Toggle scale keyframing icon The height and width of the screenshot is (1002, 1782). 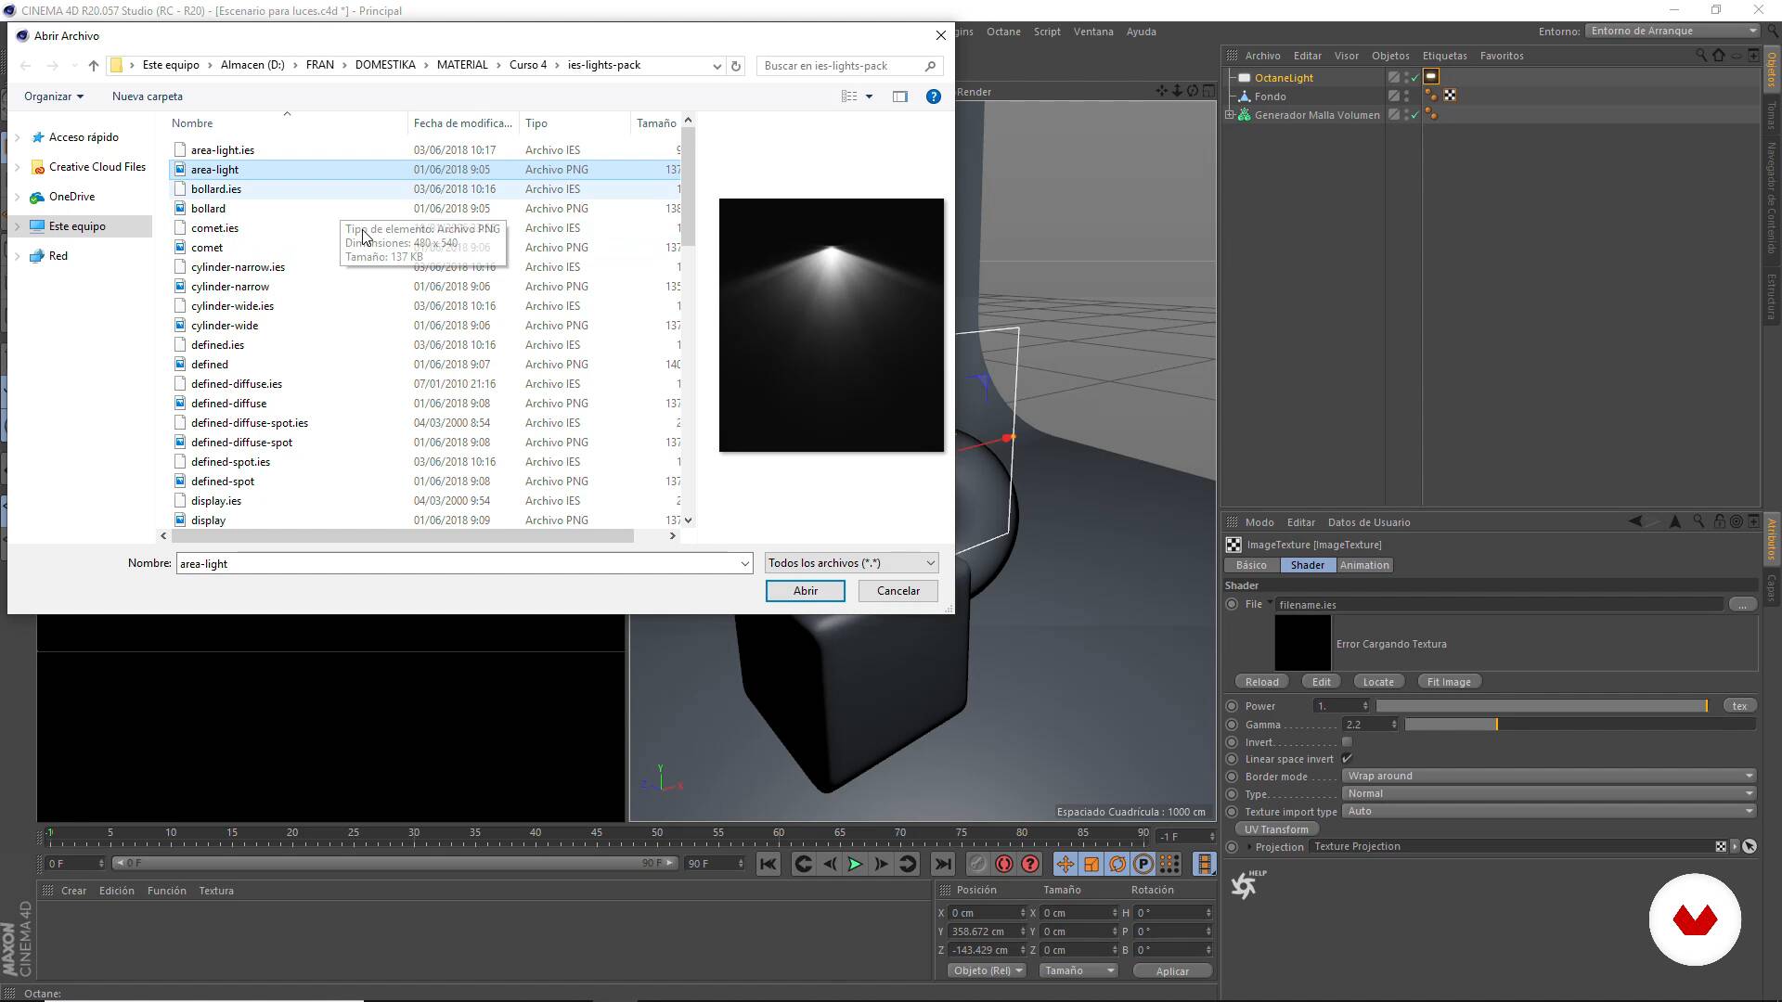[1091, 865]
